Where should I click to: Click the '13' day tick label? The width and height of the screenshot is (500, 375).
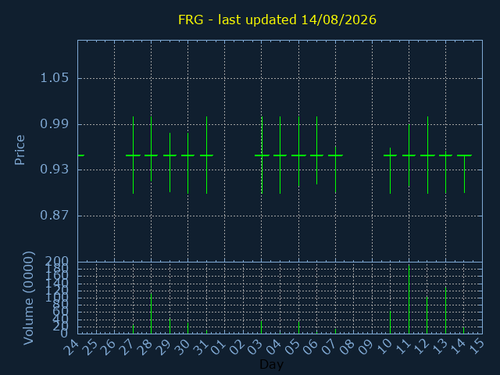click(439, 347)
